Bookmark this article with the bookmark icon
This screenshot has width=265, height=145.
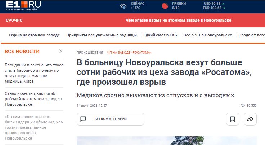(x=233, y=119)
